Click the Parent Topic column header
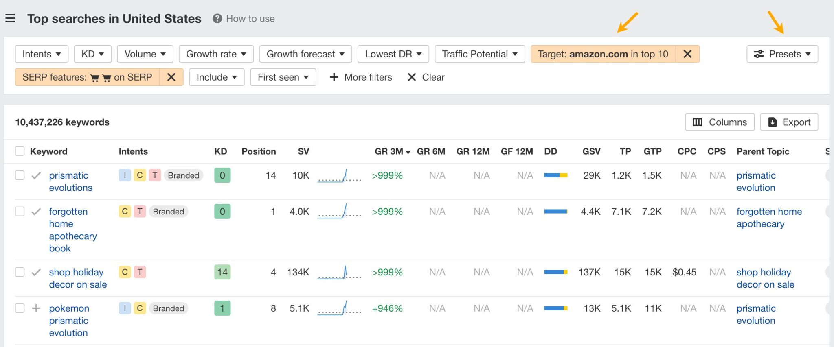The width and height of the screenshot is (834, 347). (x=763, y=151)
